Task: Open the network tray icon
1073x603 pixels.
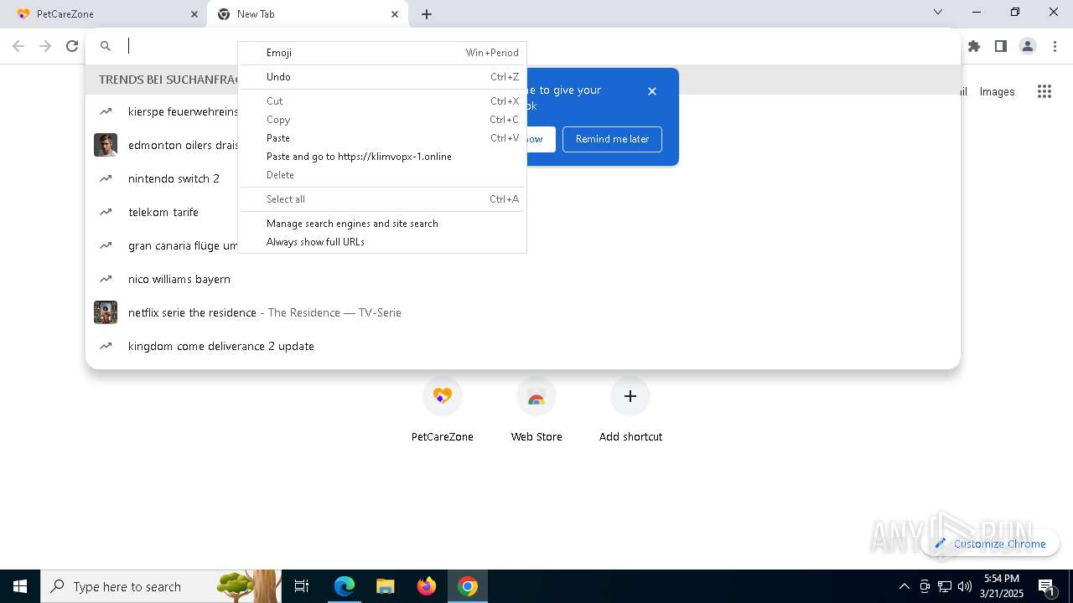Action: (x=945, y=586)
